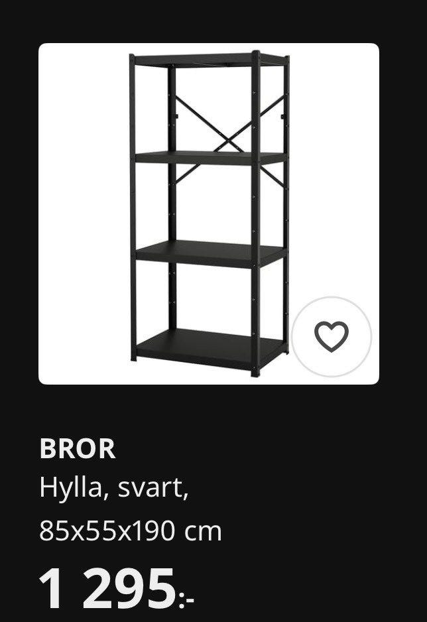Click the front right post of the shelf
427x622 pixels.
point(256,214)
